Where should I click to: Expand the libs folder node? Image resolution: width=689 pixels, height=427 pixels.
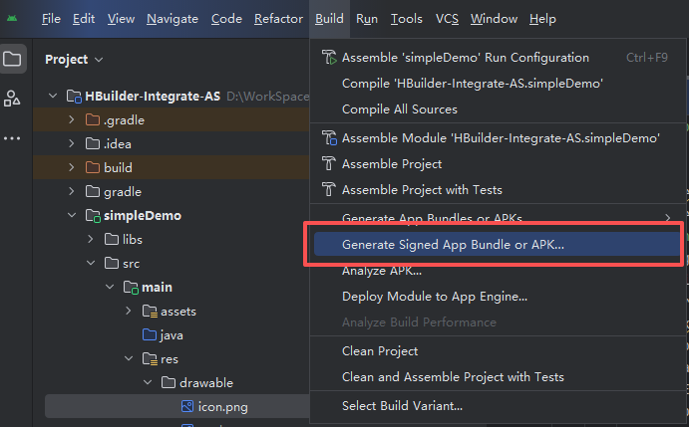click(x=91, y=239)
